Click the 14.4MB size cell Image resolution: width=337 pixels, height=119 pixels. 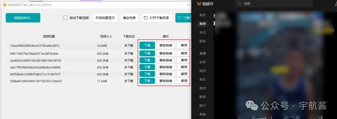pyautogui.click(x=102, y=46)
